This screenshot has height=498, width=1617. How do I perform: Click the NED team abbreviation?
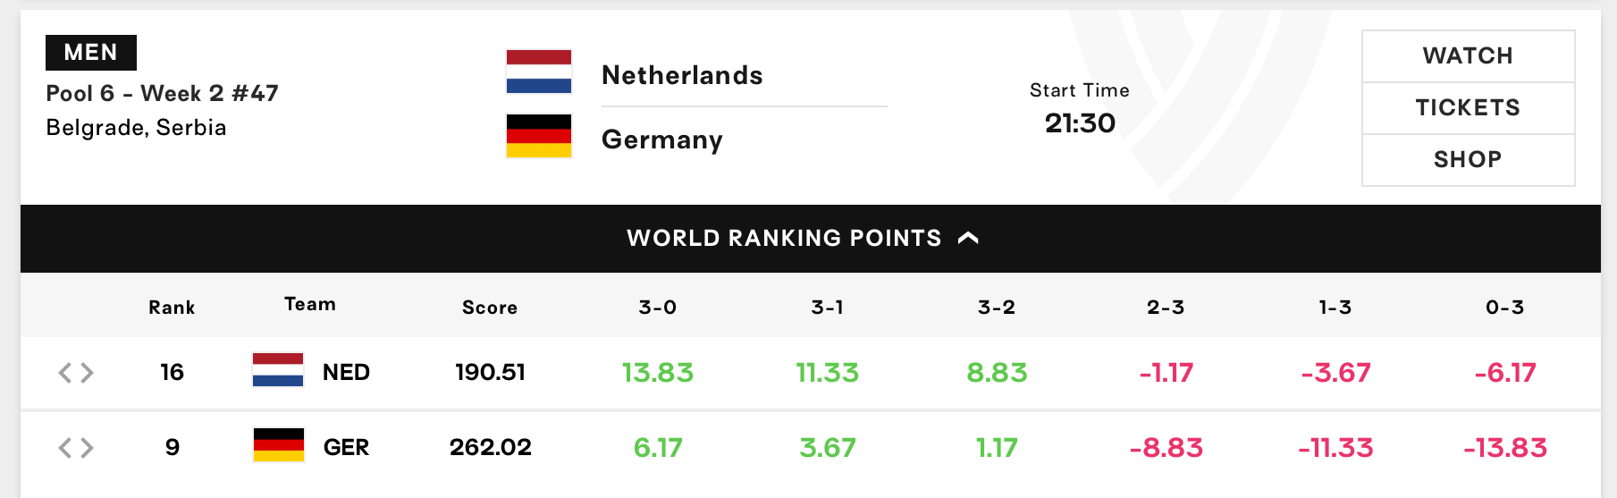point(346,372)
